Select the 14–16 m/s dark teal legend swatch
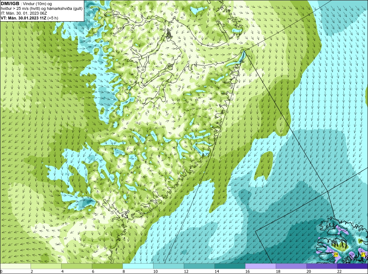Screen dimensions: 368x274 click(x=230, y=266)
